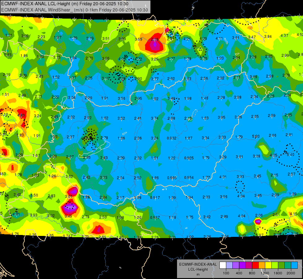Click the wind shear value 0.954
The image size is (303, 279).
click(x=189, y=178)
